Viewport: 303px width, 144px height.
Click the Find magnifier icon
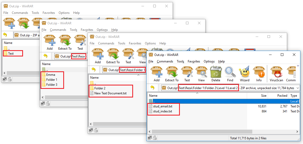pyautogui.click(x=230, y=74)
